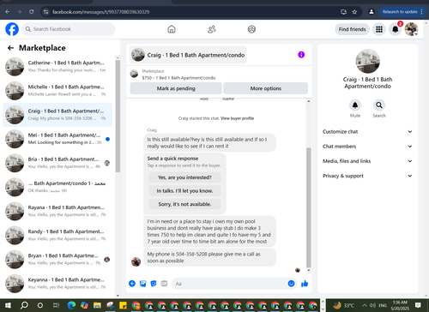429x312 pixels.
Task: Choose a GIF in the composer
Action: (x=164, y=284)
